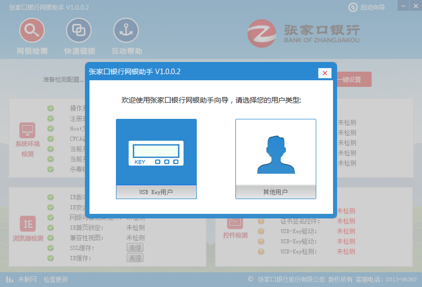
Task: Launch 启动向导 in the title bar
Action: click(367, 7)
